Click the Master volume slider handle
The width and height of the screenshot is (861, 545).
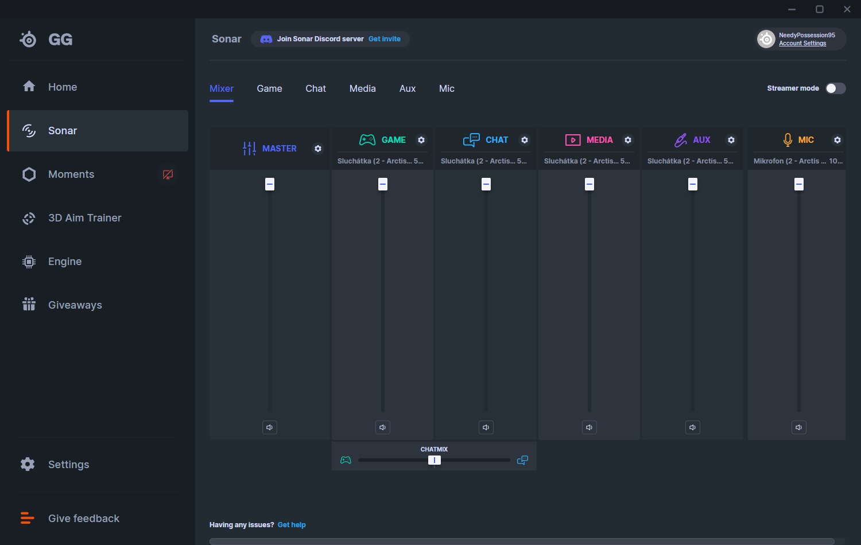point(270,184)
